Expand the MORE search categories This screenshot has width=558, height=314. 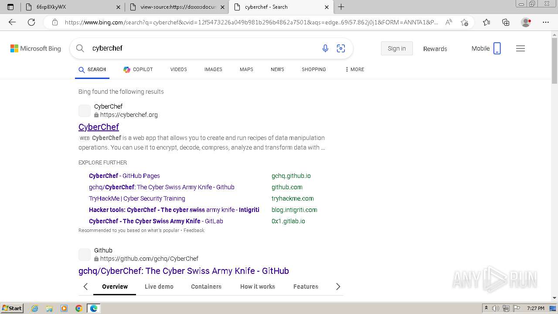354,69
